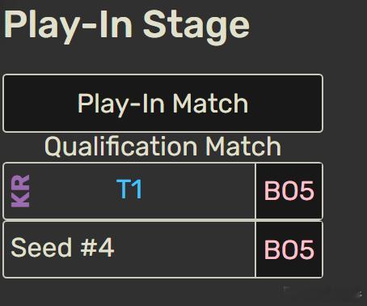
Task: Select the Seed #4 match row cell
Action: point(129,249)
